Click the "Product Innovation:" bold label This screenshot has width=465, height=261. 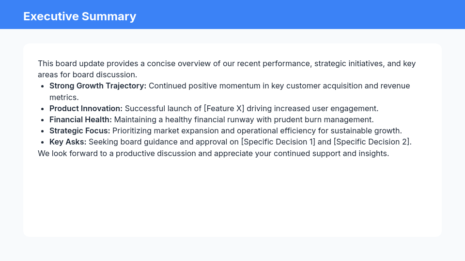coord(86,108)
